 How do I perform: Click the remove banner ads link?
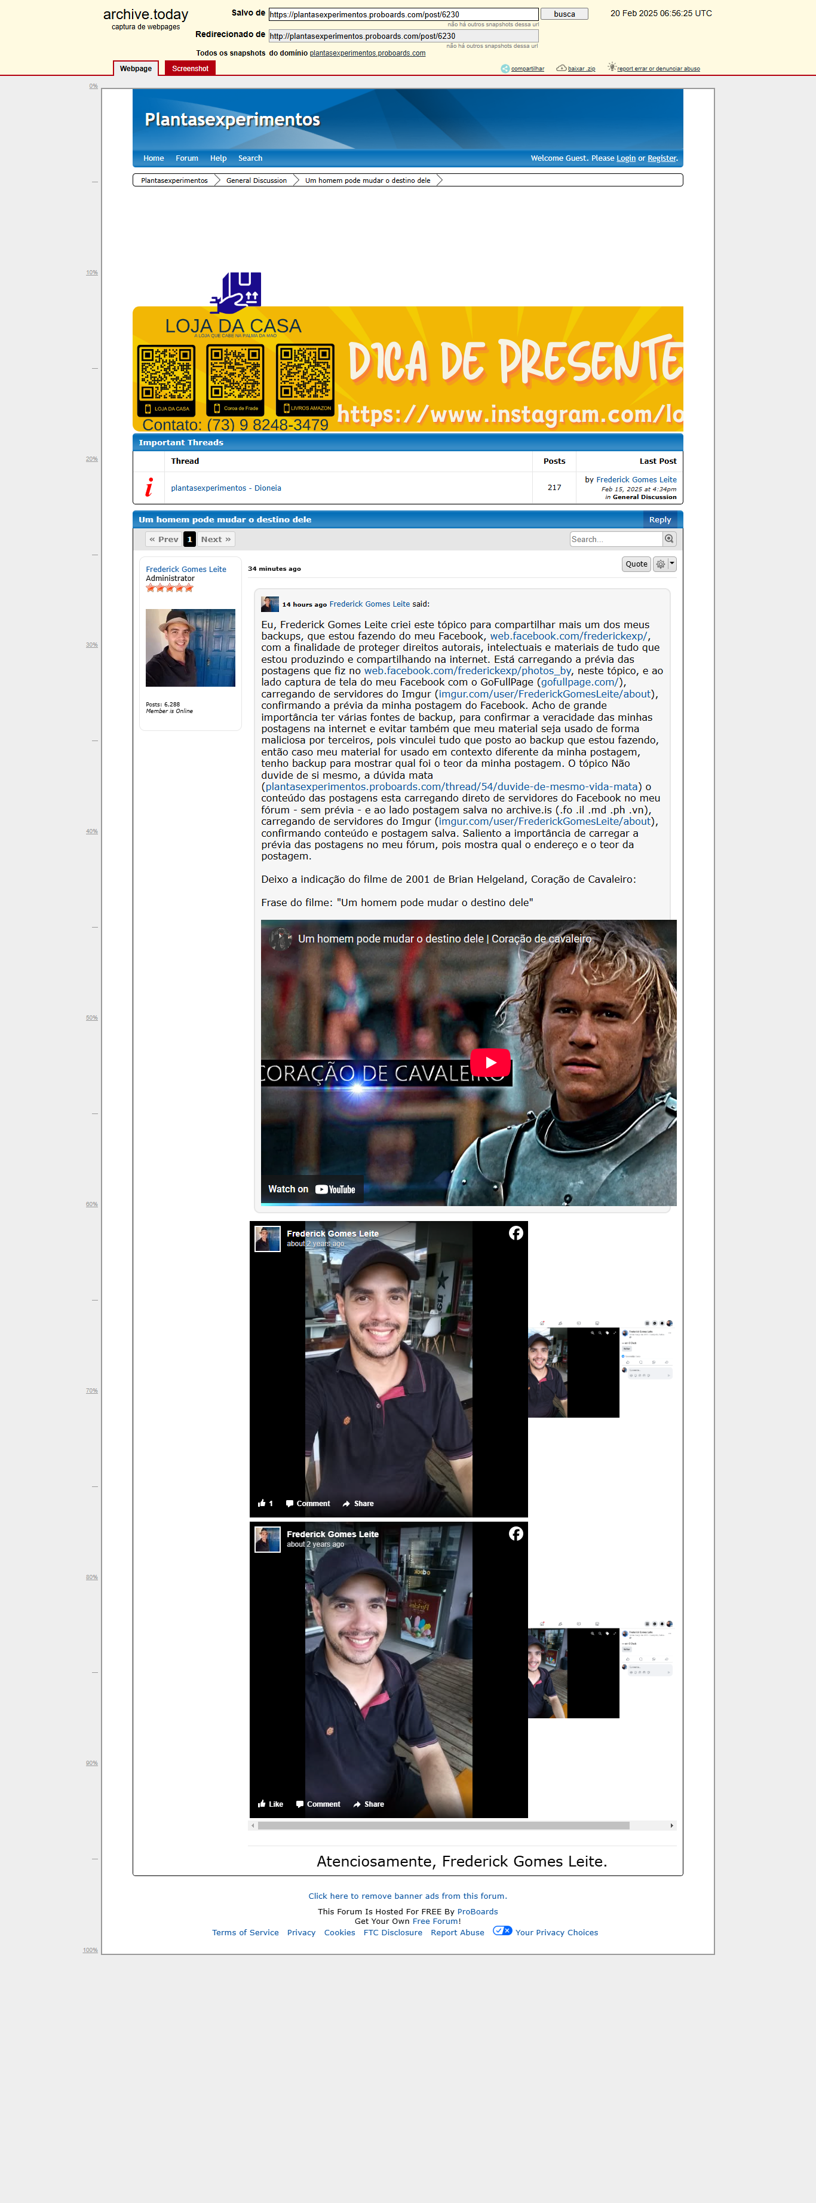pyautogui.click(x=407, y=1896)
